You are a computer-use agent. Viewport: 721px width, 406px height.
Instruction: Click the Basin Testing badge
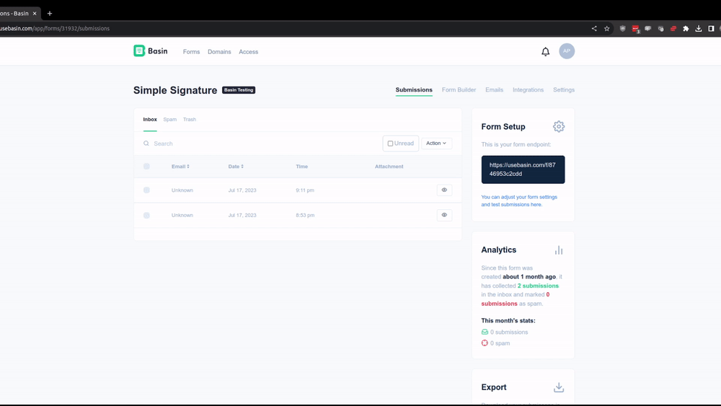[239, 90]
